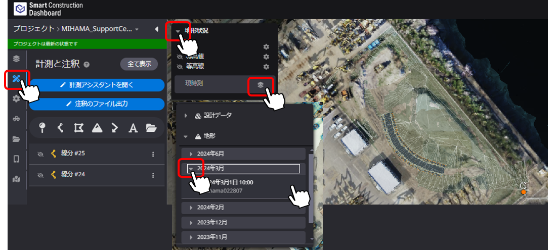Toggle visibility of 線分 #25
The height and width of the screenshot is (250, 555).
coord(40,154)
